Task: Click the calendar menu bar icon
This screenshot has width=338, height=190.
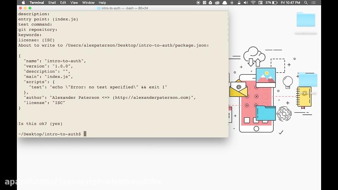Action: tap(260, 3)
